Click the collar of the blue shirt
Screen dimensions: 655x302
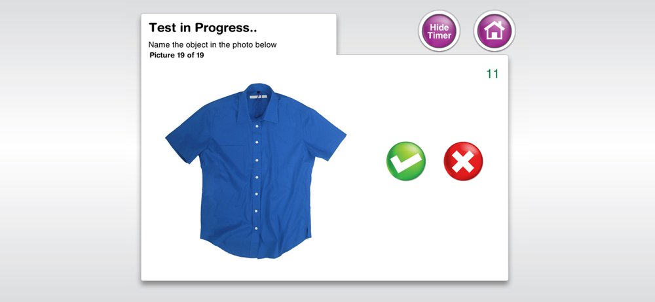click(257, 103)
